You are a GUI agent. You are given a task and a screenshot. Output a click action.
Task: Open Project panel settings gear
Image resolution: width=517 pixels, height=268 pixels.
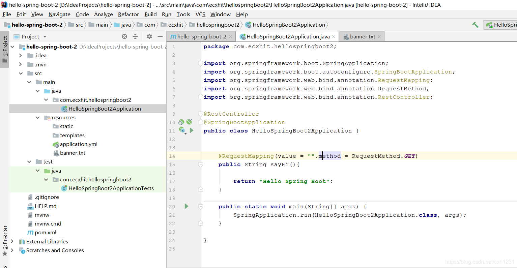(149, 36)
